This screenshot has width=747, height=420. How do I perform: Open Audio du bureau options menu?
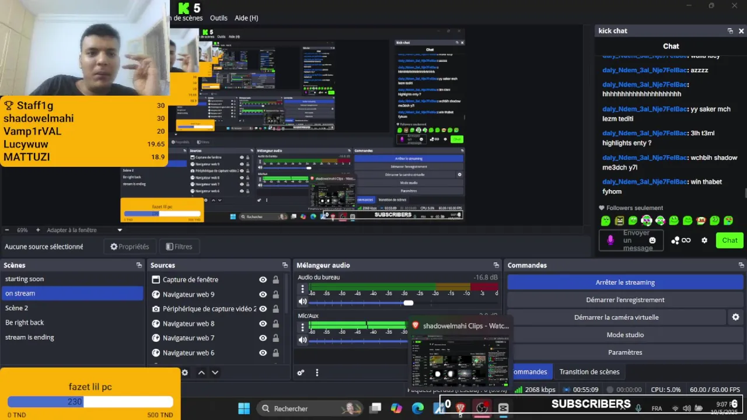302,289
